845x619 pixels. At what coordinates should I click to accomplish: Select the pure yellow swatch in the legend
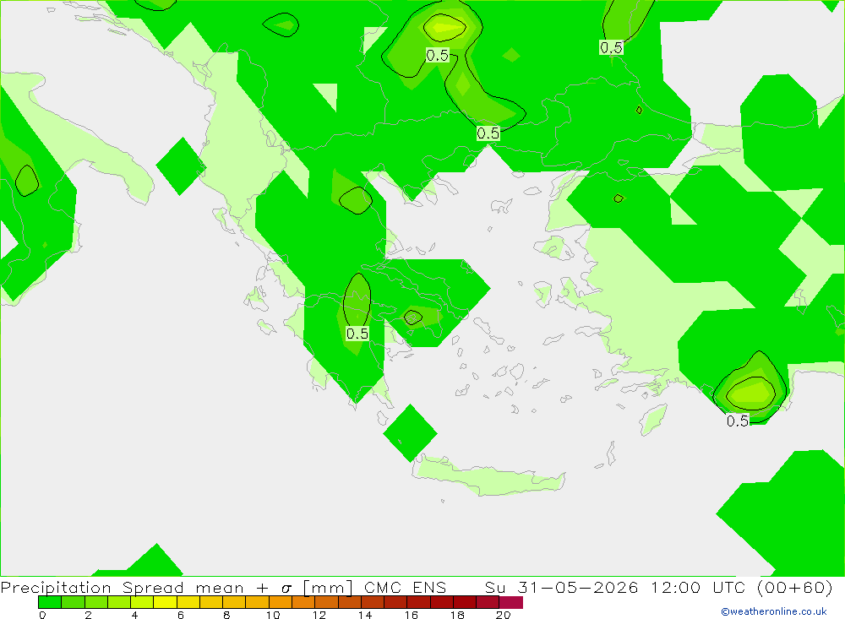(x=165, y=602)
